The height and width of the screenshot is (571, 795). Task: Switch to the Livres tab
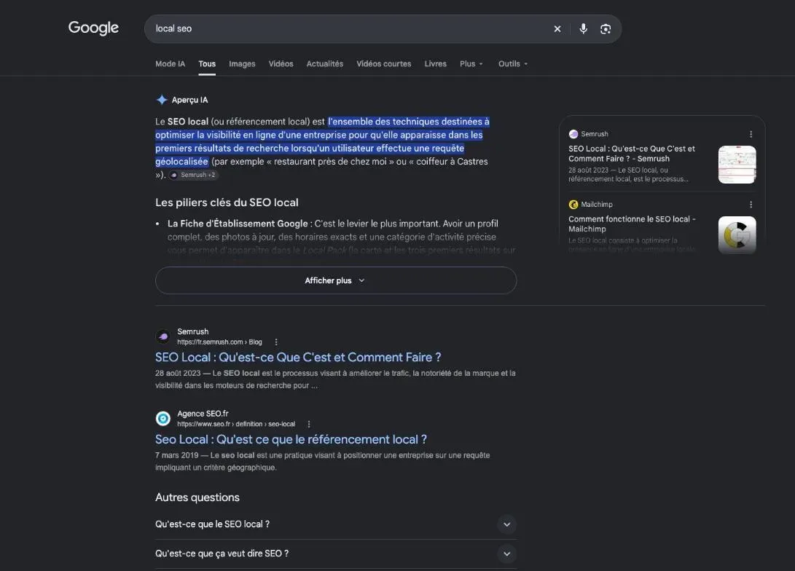click(x=436, y=64)
